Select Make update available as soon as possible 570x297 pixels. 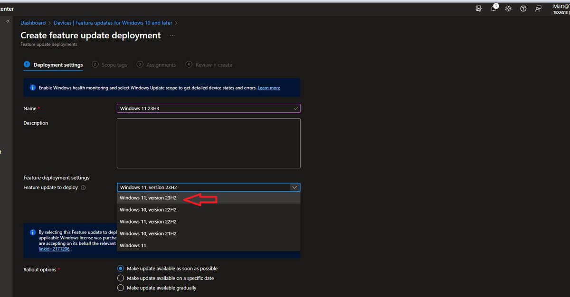[121, 269]
